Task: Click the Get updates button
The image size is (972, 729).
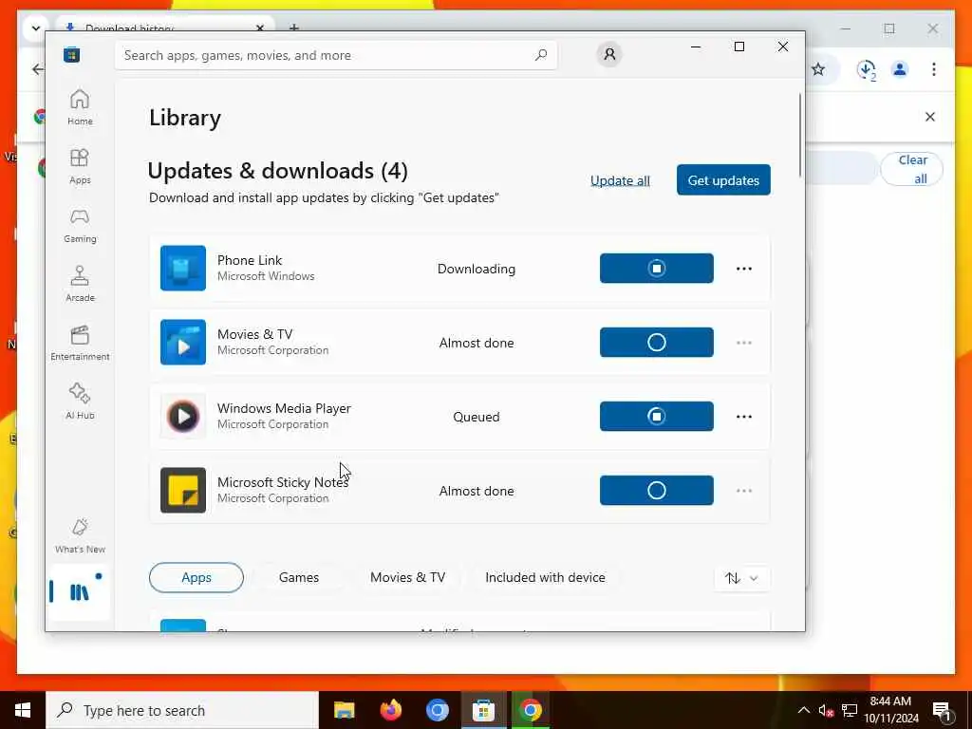Action: coord(723,179)
